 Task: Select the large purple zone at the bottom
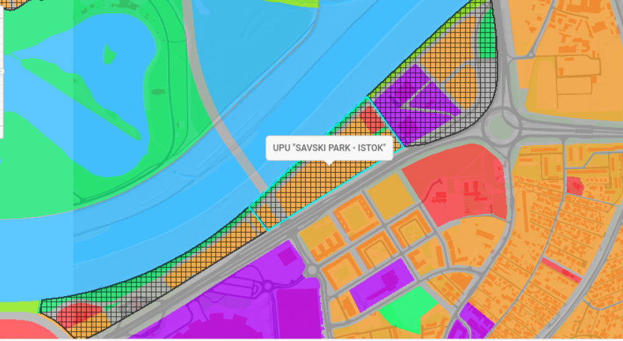pyautogui.click(x=234, y=298)
